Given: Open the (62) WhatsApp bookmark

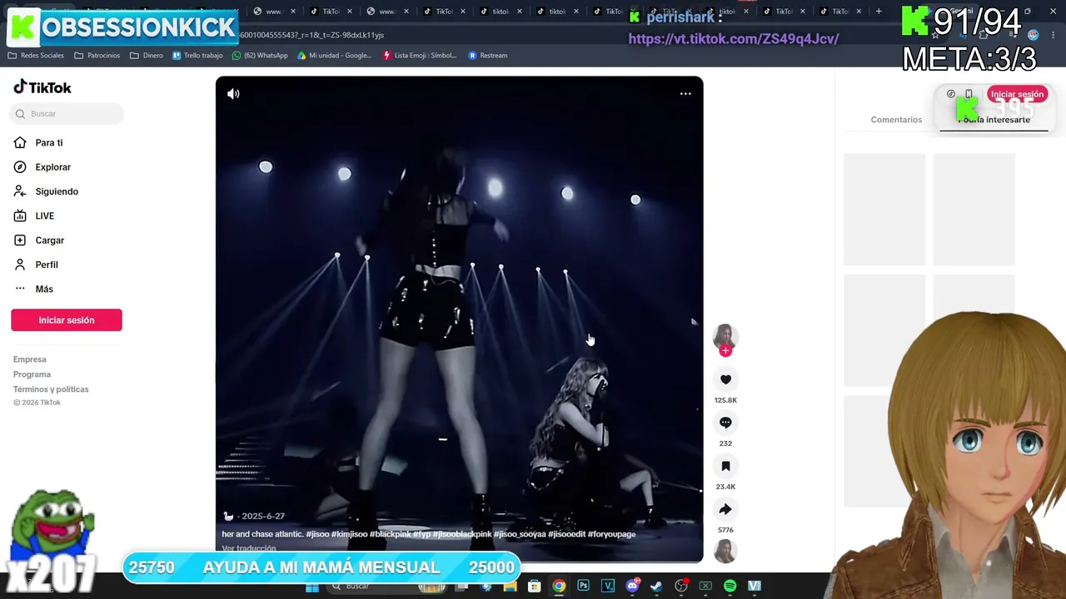Looking at the screenshot, I should [260, 56].
